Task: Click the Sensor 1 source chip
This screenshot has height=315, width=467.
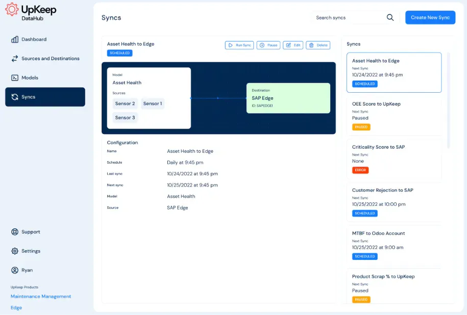Action: [153, 103]
